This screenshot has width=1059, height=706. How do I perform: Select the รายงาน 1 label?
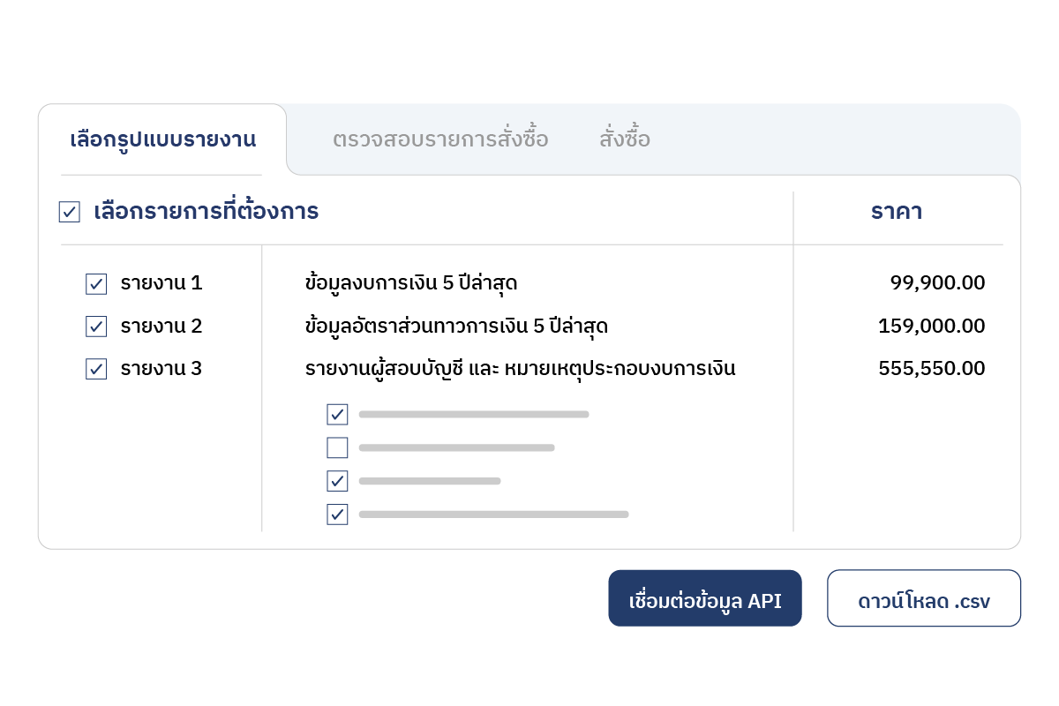(x=161, y=284)
